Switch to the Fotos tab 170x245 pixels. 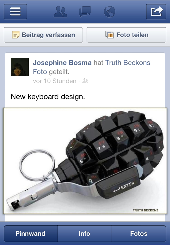pyautogui.click(x=139, y=234)
